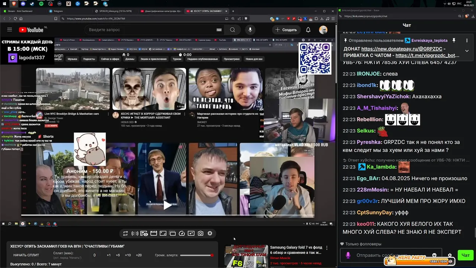Bookmark the page with the bookmark icon

56,19
